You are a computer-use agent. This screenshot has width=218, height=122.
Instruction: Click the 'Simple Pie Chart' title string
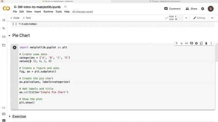coord(53,92)
